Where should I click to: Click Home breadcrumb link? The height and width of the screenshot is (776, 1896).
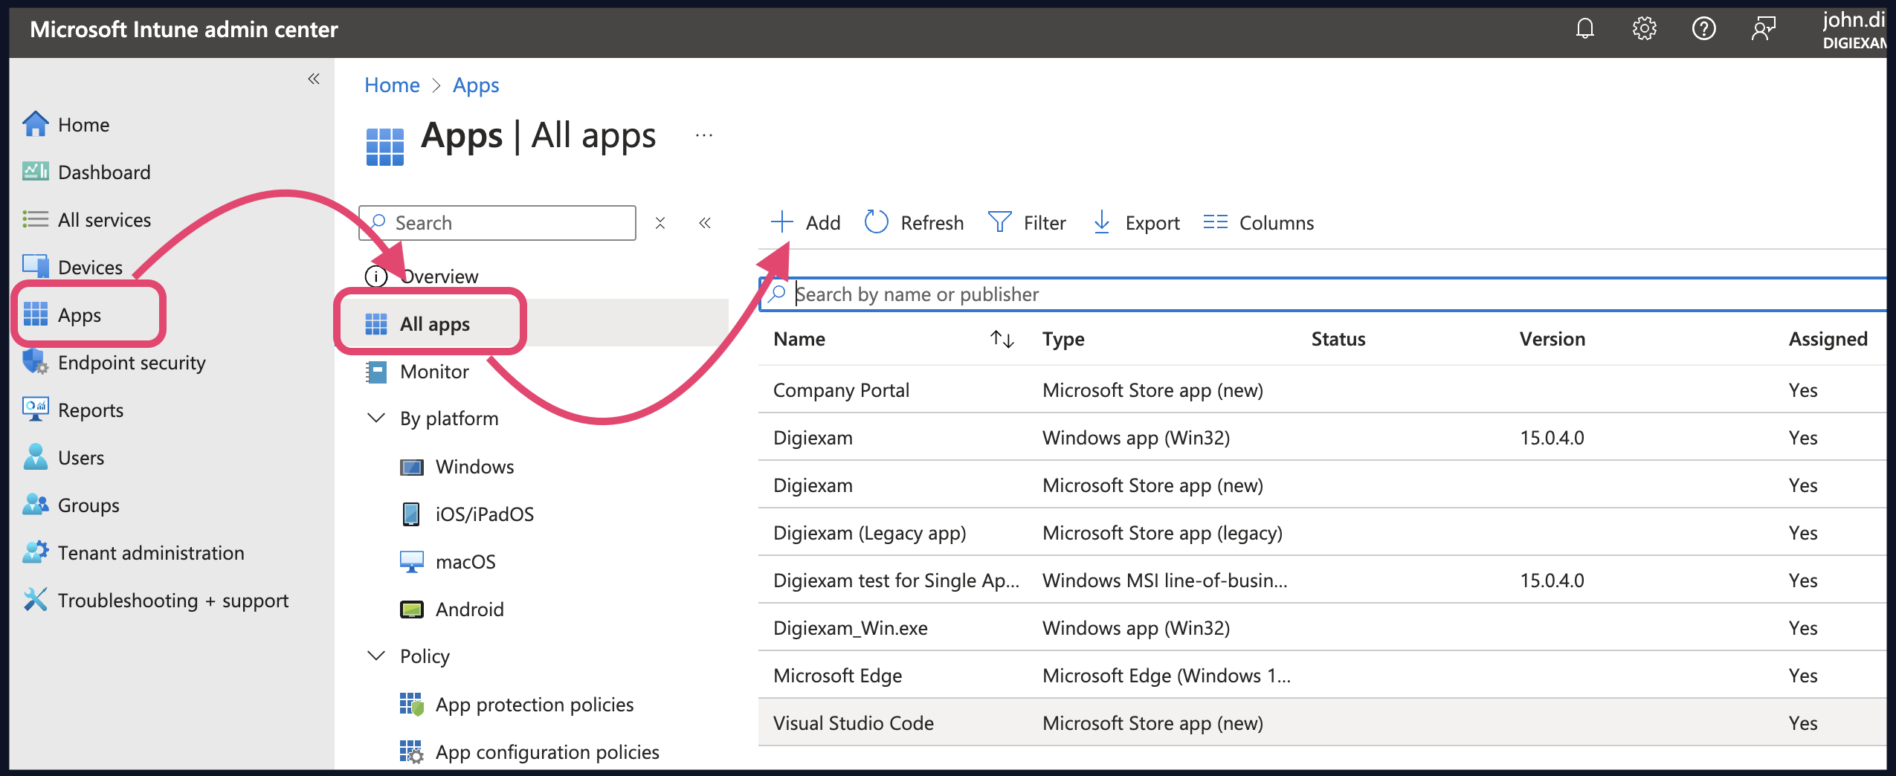[x=392, y=85]
